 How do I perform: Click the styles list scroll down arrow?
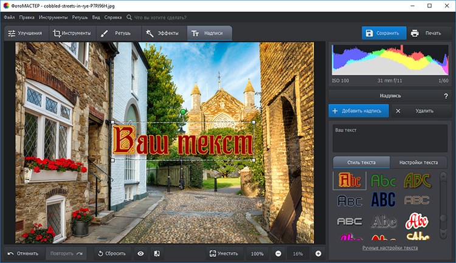[443, 234]
